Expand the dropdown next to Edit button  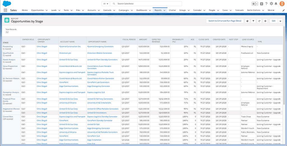pos(280,21)
